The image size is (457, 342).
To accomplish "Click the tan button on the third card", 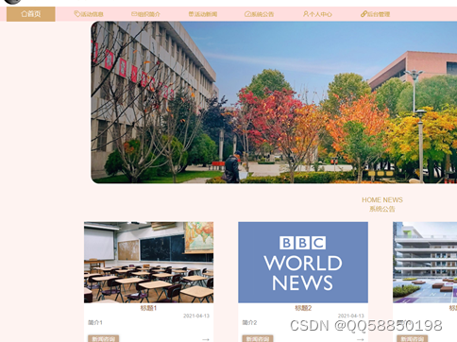I will tap(413, 338).
